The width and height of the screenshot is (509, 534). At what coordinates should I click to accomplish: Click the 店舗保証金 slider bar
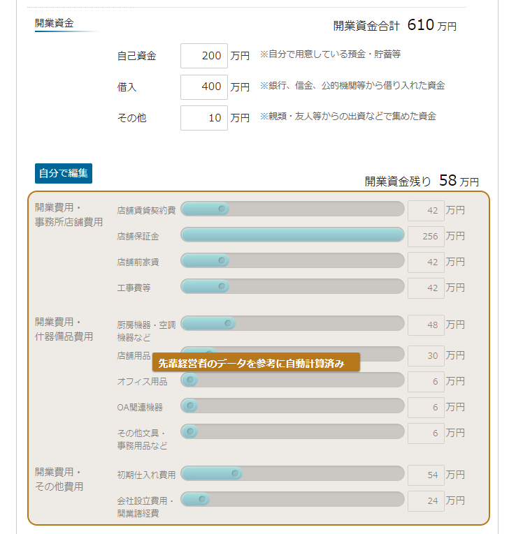coord(292,235)
